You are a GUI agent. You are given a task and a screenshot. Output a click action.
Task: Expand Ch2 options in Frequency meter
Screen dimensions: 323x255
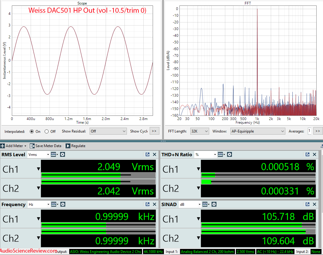(39, 238)
